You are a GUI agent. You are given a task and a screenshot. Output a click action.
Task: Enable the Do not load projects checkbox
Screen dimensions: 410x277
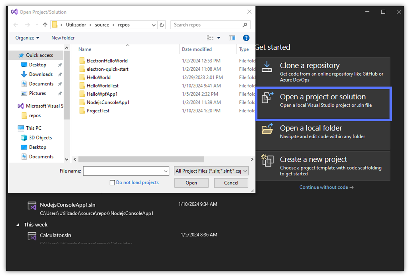[x=112, y=183]
